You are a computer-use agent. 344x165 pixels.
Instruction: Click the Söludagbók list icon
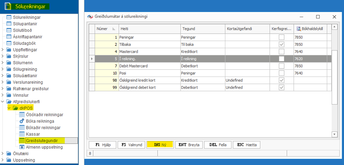pos(9,43)
